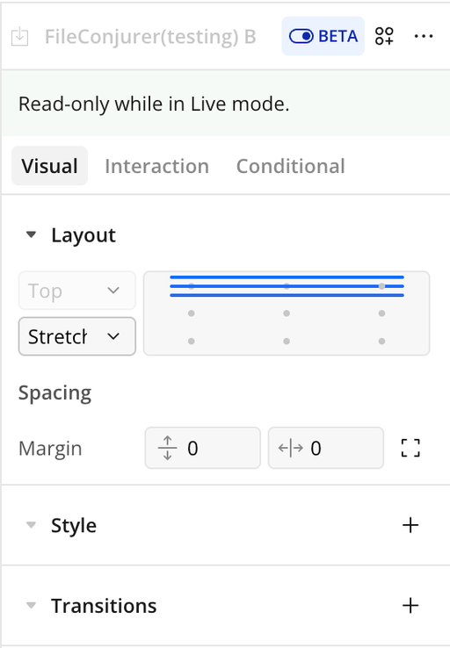Click the download/import icon beside FileConjurer title
This screenshot has height=648, width=450.
pos(19,36)
